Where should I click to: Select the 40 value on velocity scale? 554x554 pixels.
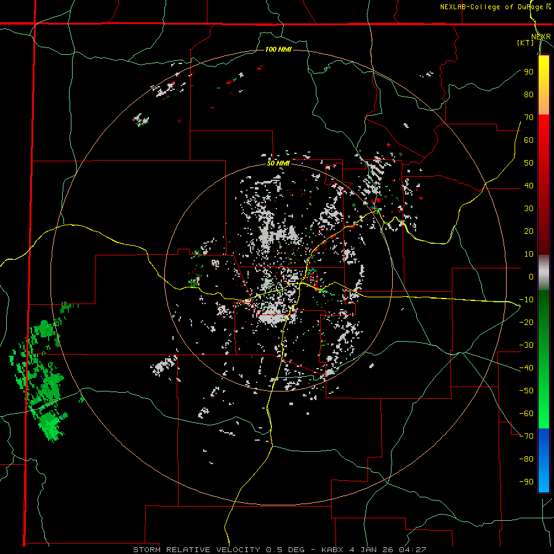tap(529, 185)
